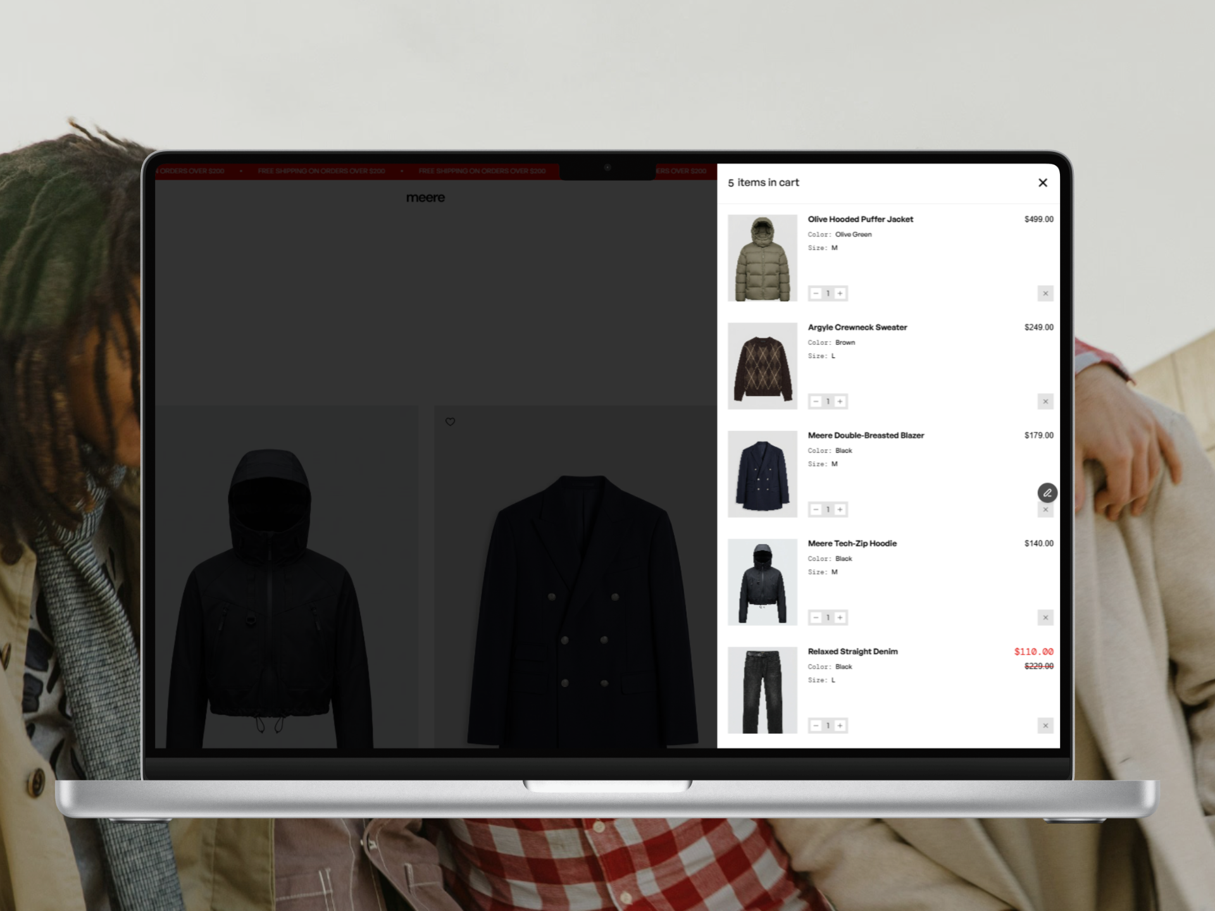Add the blazer to wishlist via heart icon
This screenshot has width=1215, height=911.
(x=450, y=422)
